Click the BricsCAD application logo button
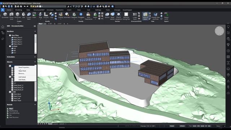 [3, 10]
